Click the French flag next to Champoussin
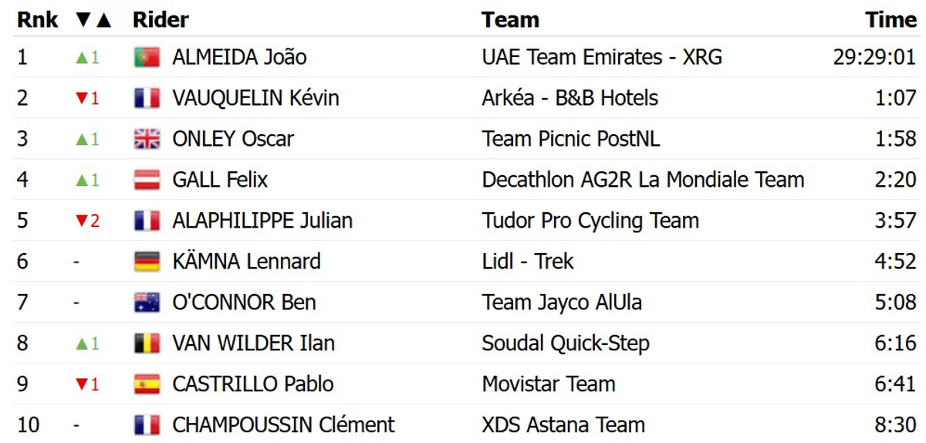 click(147, 425)
